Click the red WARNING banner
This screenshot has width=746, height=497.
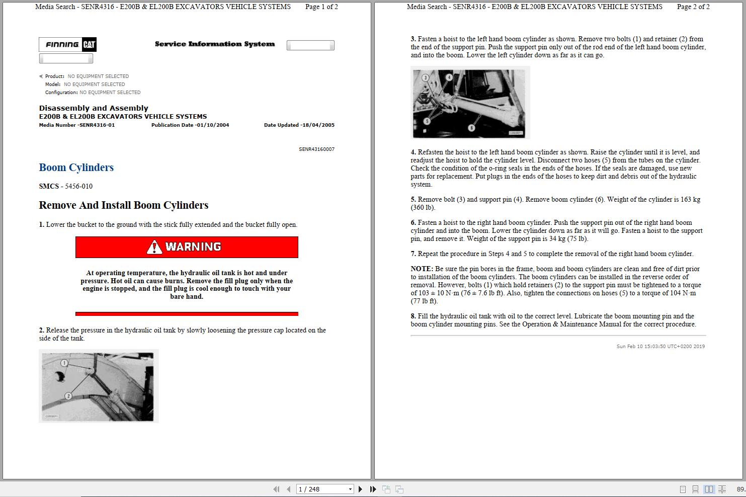187,247
